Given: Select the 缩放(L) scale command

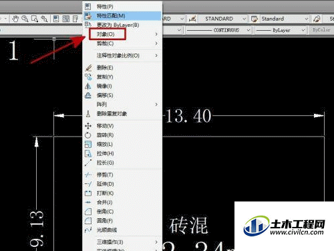Looking at the screenshot, I should point(122,145).
